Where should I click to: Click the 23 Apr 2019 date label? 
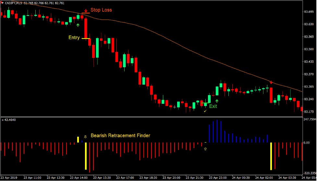point(9,178)
